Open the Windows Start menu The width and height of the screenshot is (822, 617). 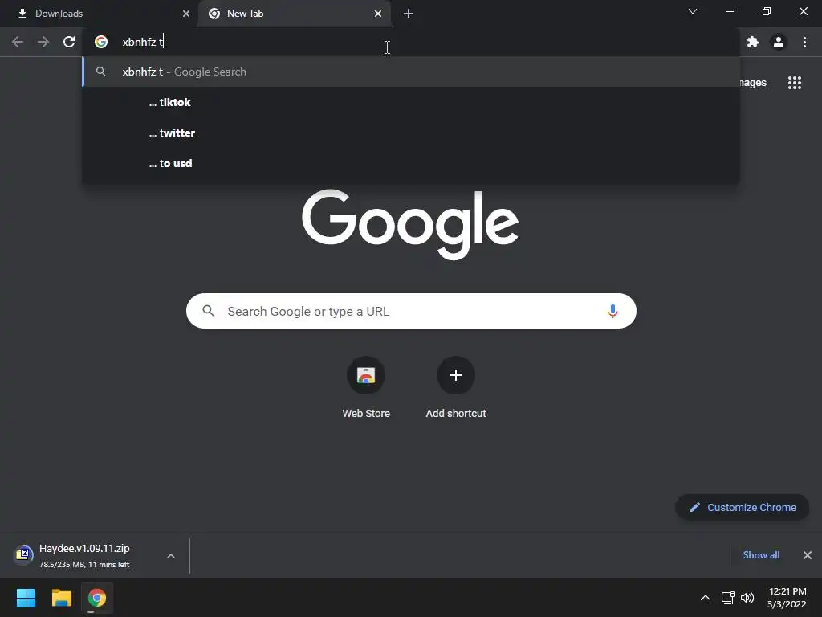(x=26, y=598)
